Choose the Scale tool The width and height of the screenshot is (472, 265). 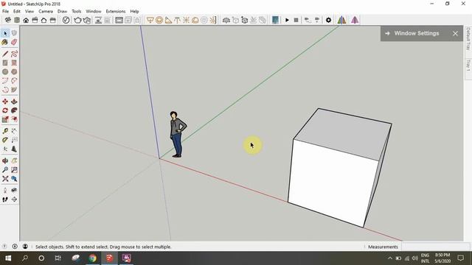5,119
